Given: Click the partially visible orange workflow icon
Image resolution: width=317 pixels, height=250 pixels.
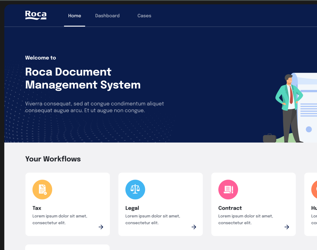Looking at the screenshot, I should pos(314,189).
